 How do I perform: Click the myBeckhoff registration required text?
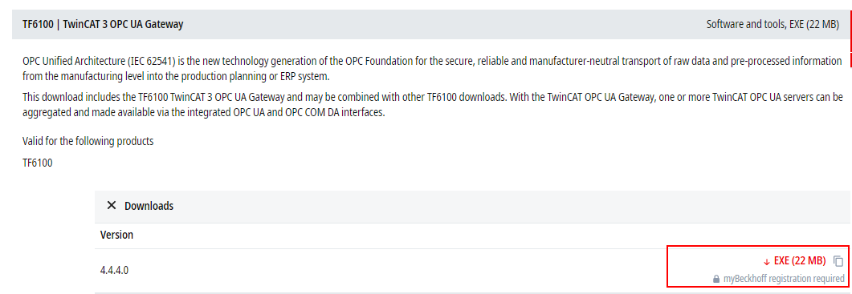[784, 280]
